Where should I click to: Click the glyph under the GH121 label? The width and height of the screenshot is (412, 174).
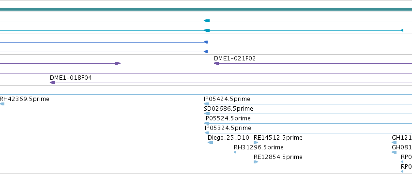[x=394, y=143]
